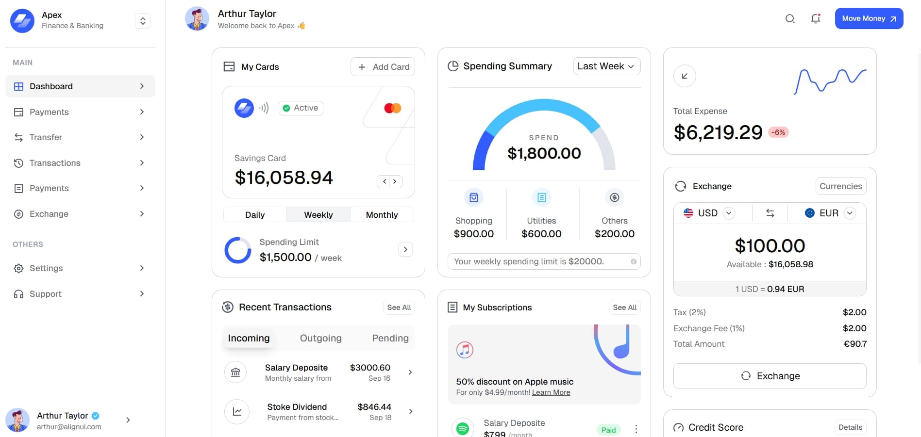The height and width of the screenshot is (437, 921).
Task: Click the search magnifier icon in header
Action: coord(790,19)
